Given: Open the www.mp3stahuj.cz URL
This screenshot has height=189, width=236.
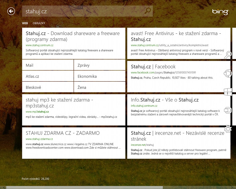Looking at the screenshot, I should pyautogui.click(x=37, y=112).
